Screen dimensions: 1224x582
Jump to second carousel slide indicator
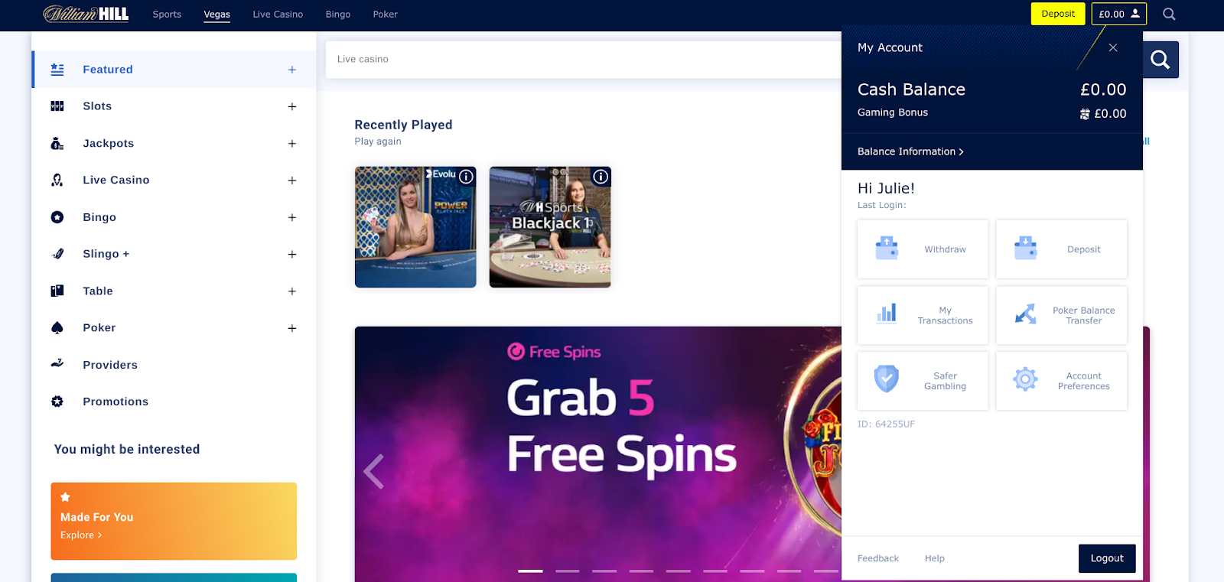coord(567,571)
